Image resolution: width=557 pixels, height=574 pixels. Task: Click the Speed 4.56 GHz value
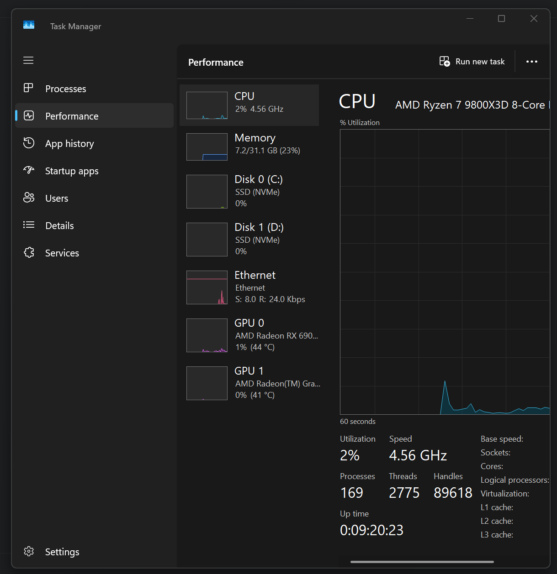coord(418,455)
